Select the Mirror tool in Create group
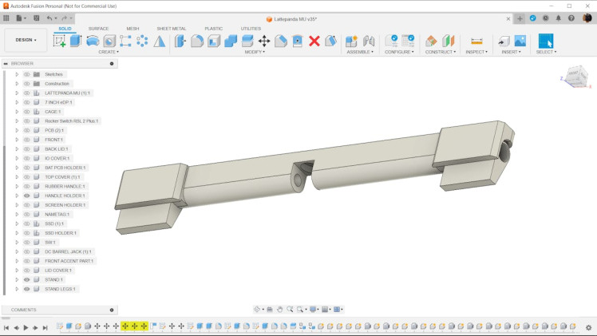Viewport: 597px width, 336px height. coord(160,41)
